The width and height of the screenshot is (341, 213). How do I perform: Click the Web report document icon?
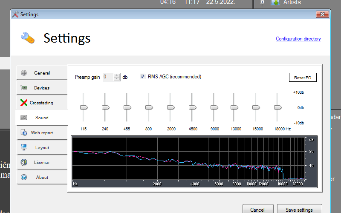(x=24, y=132)
